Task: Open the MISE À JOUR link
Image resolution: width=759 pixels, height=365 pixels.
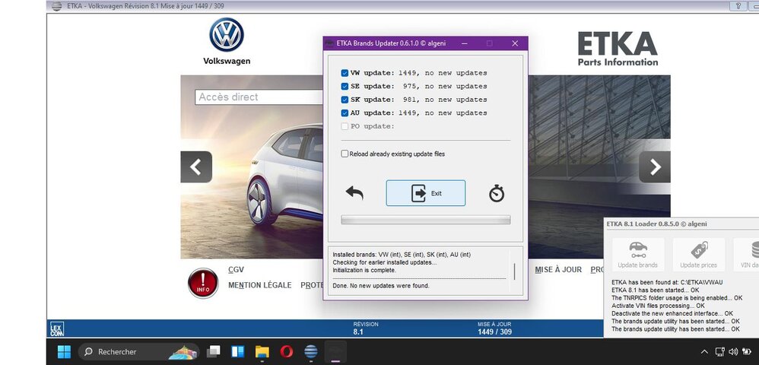Action: point(558,270)
